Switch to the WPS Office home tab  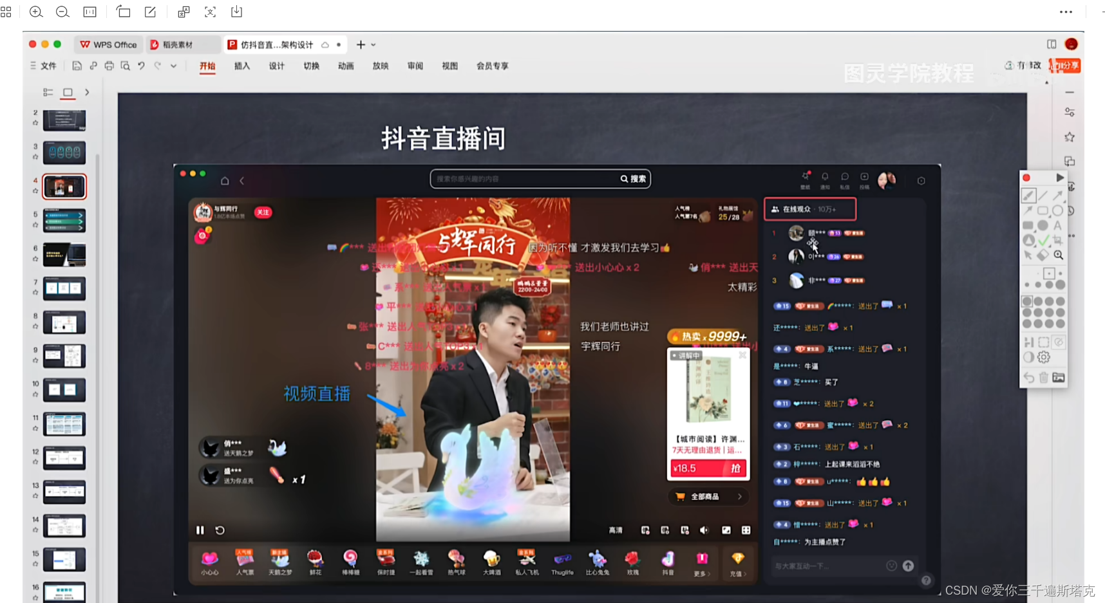tap(108, 44)
